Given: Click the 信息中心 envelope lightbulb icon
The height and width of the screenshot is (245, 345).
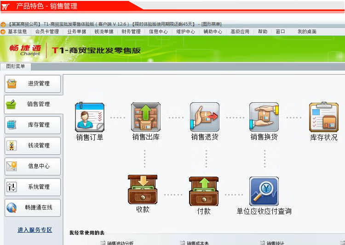Looking at the screenshot, I should tap(11, 166).
